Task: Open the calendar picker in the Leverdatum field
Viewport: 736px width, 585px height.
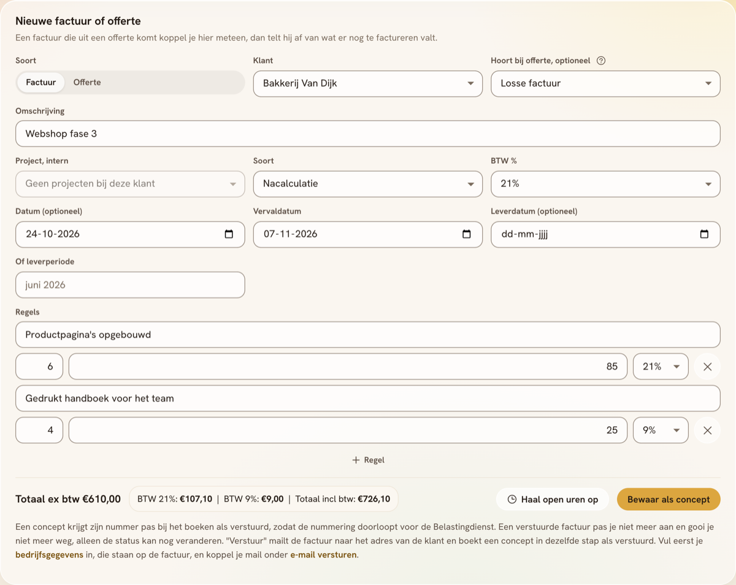Action: [704, 234]
